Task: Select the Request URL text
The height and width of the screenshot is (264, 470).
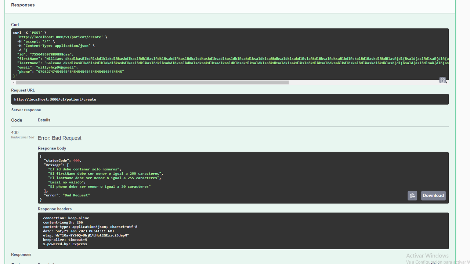Action: point(55,99)
